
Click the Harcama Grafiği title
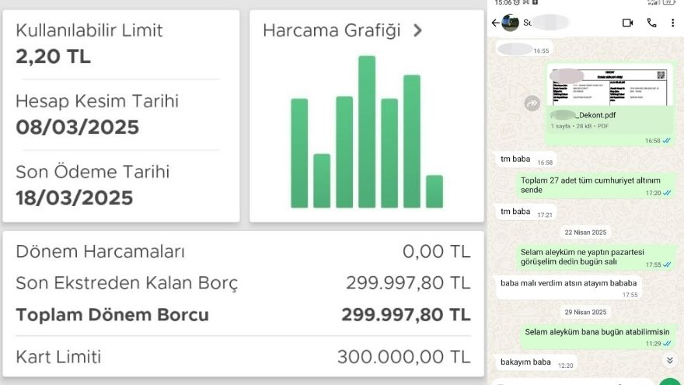332,31
